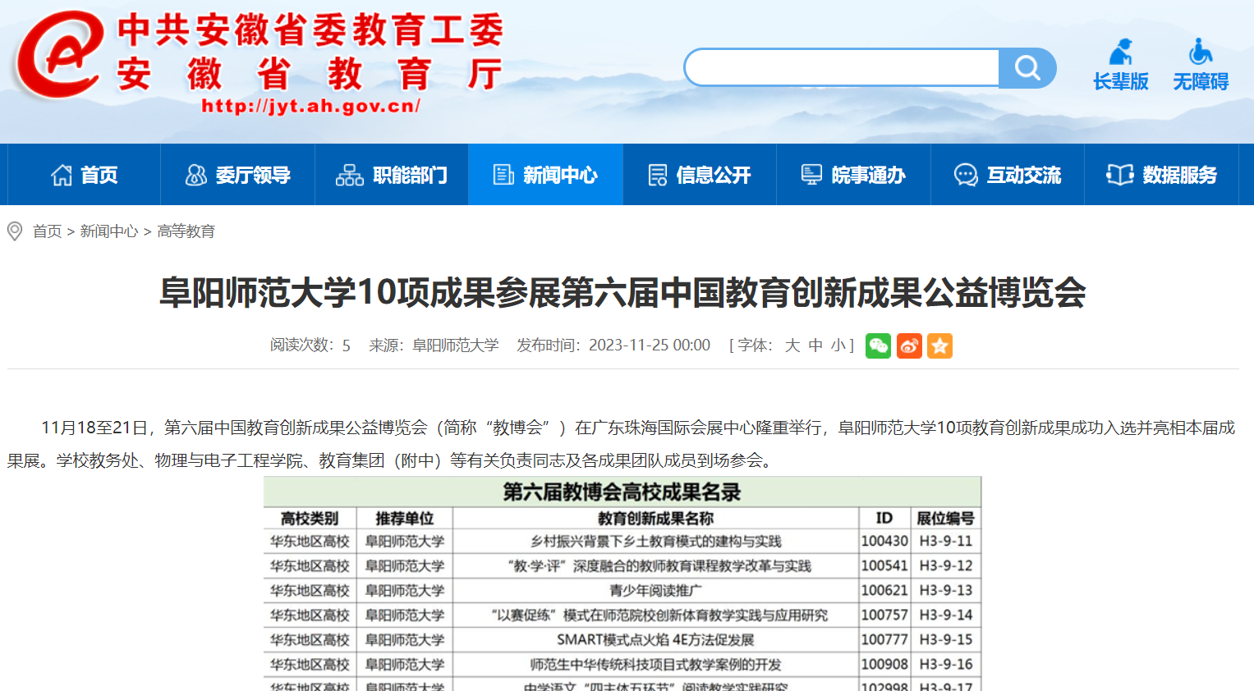1254x691 pixels.
Task: Share article to Weibo icon
Action: (x=909, y=346)
